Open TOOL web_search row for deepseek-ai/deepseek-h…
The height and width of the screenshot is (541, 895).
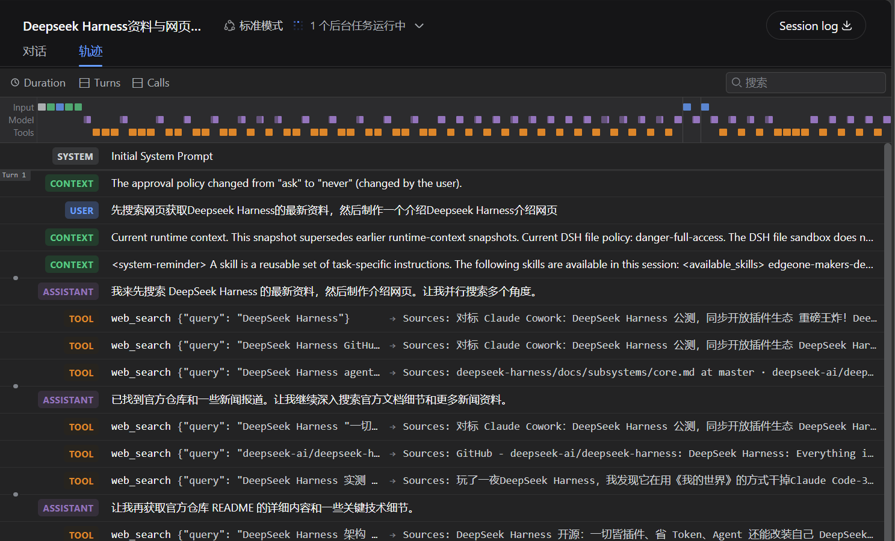click(442, 454)
